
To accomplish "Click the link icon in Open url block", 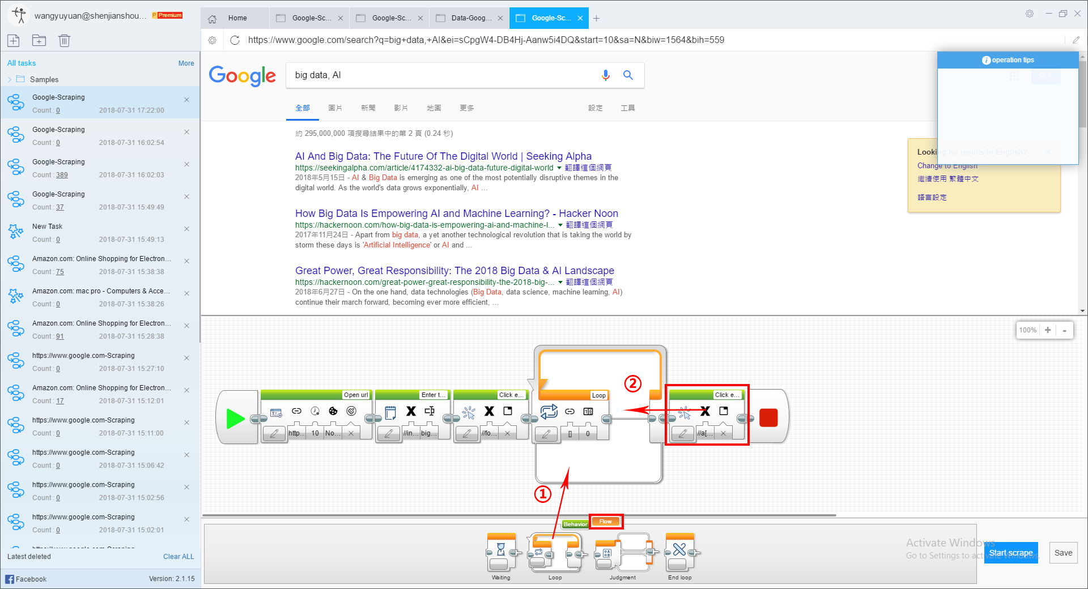I will click(x=296, y=411).
